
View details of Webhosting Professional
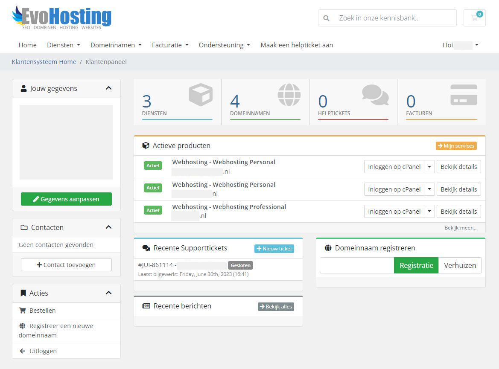pyautogui.click(x=458, y=212)
